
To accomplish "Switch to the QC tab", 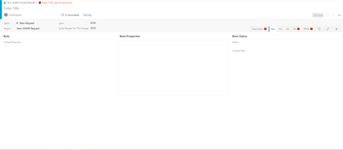I will pos(288,29).
